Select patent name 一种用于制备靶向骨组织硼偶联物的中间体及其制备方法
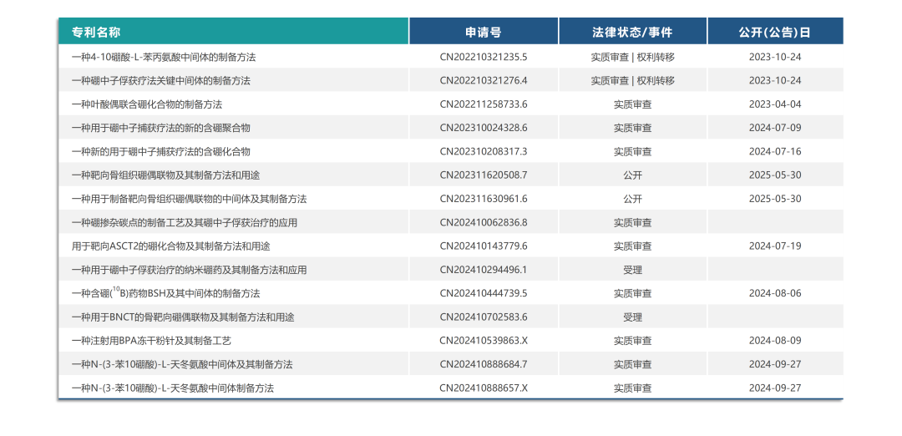This screenshot has width=902, height=436. (190, 199)
